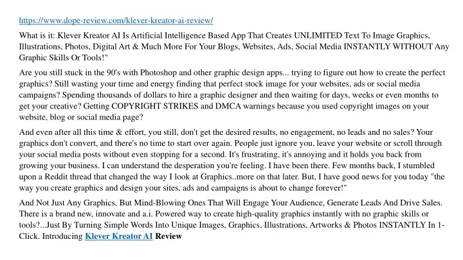Follow the blue Klever Kreator AI hyperlink

119,236
